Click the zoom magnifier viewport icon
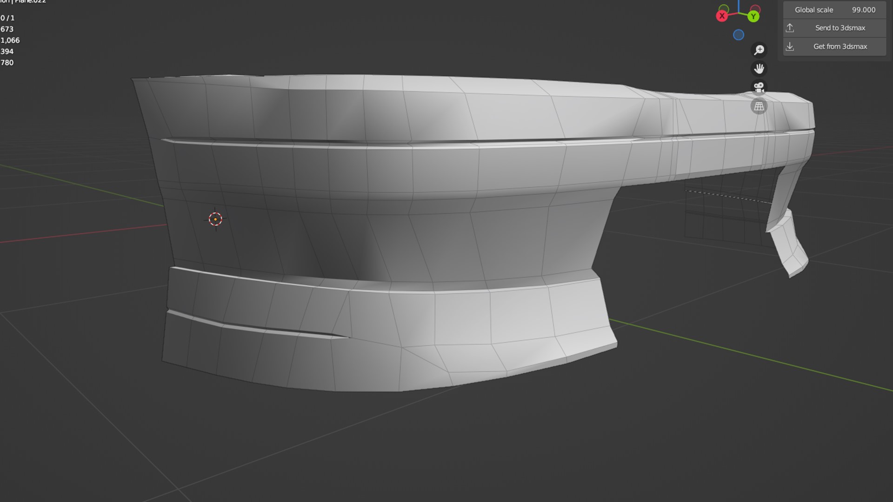The image size is (893, 502). tap(759, 50)
